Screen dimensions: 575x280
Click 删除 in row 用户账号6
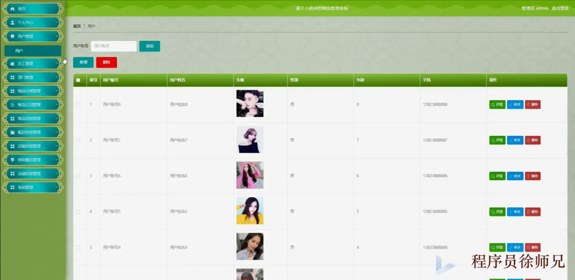533,176
